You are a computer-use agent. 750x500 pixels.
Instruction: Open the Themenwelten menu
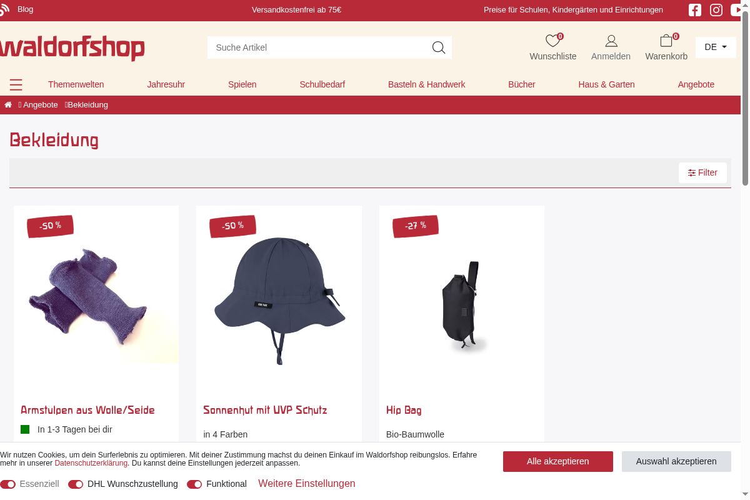click(76, 84)
